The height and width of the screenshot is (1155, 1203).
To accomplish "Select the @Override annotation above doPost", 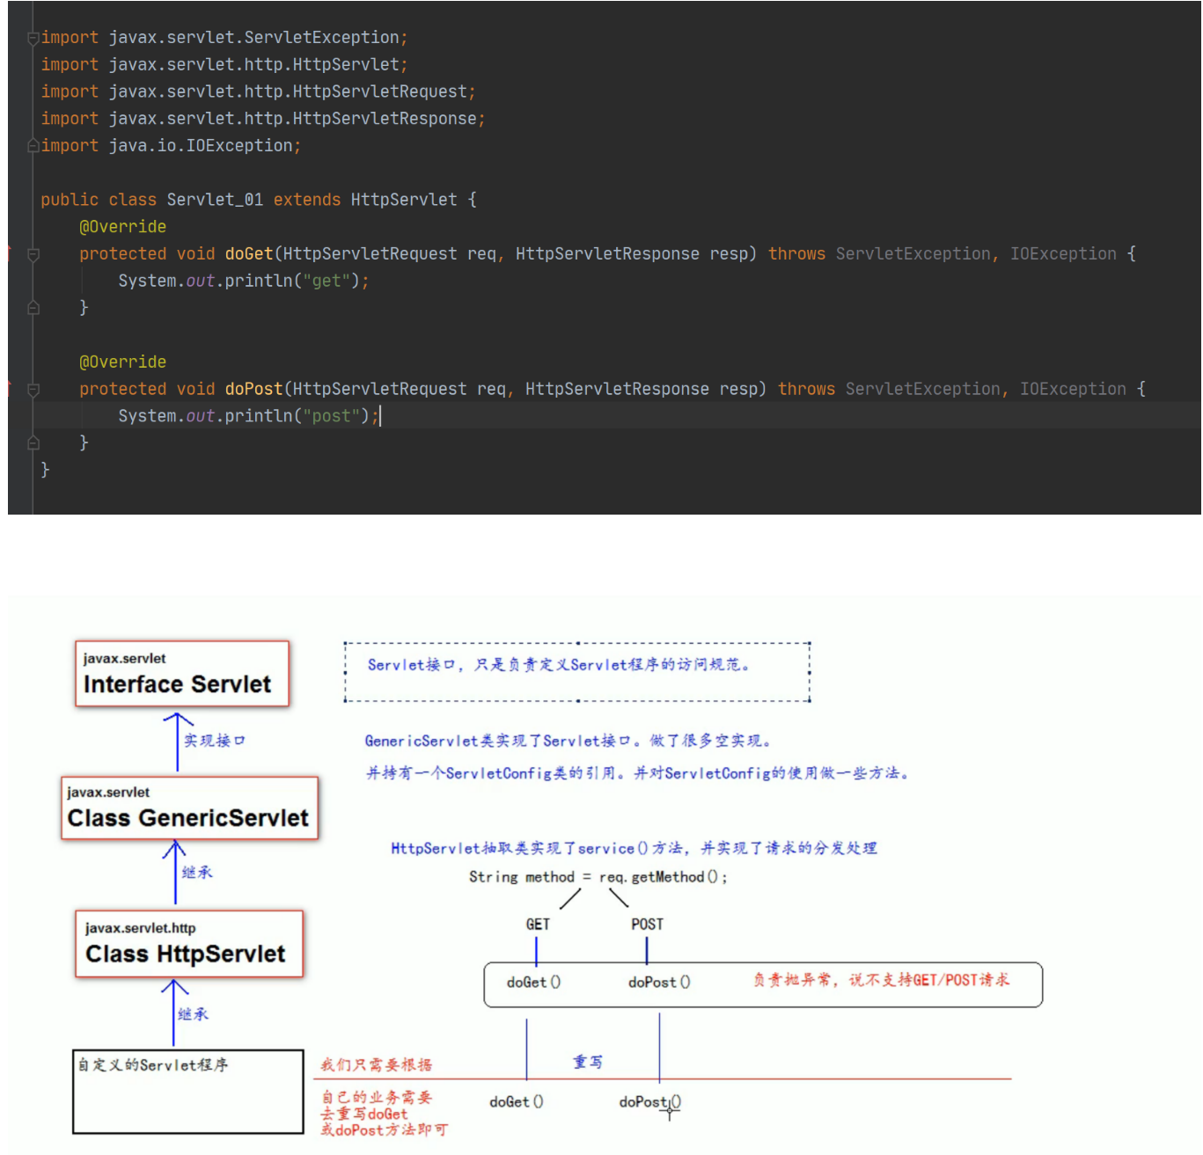I will click(122, 362).
